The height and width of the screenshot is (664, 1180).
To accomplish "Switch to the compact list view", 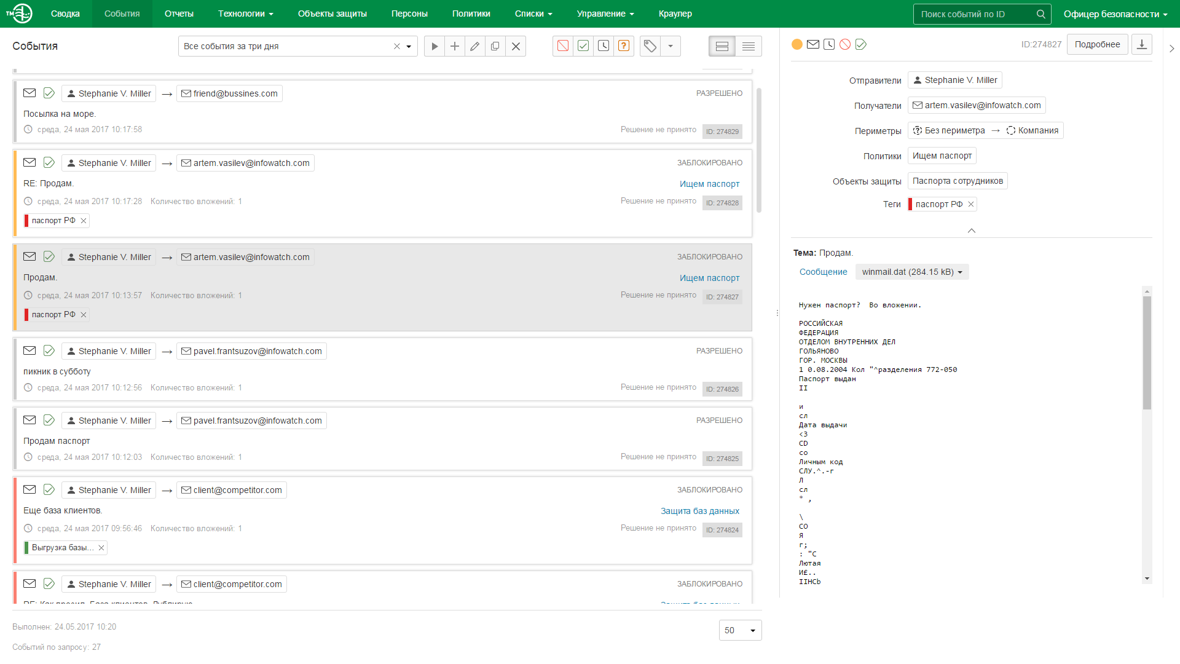I will [749, 46].
